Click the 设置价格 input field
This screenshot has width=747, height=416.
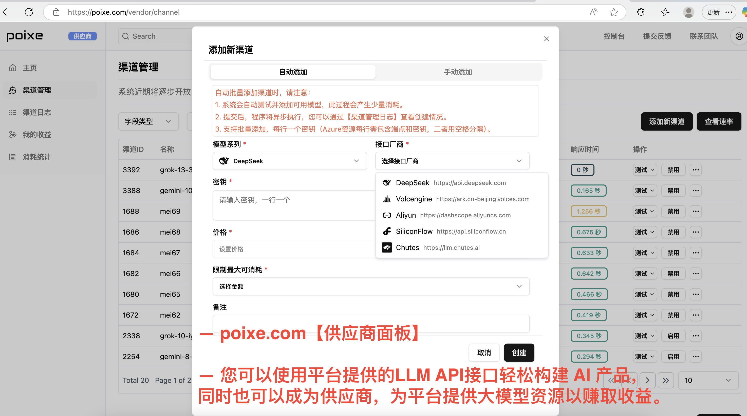click(x=294, y=249)
